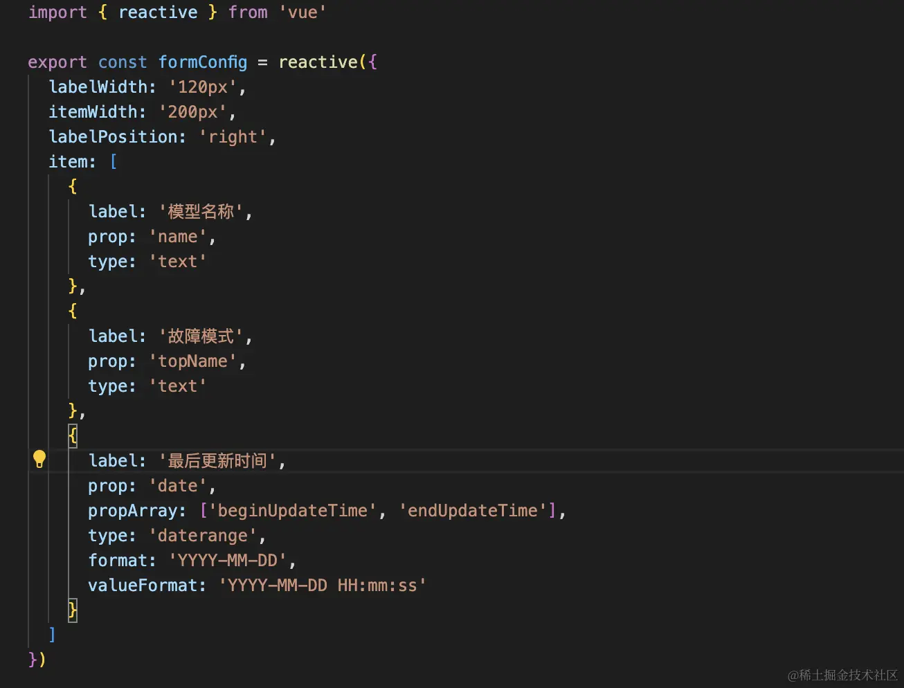Click 'beginUpdateTime' array entry

[x=292, y=511]
